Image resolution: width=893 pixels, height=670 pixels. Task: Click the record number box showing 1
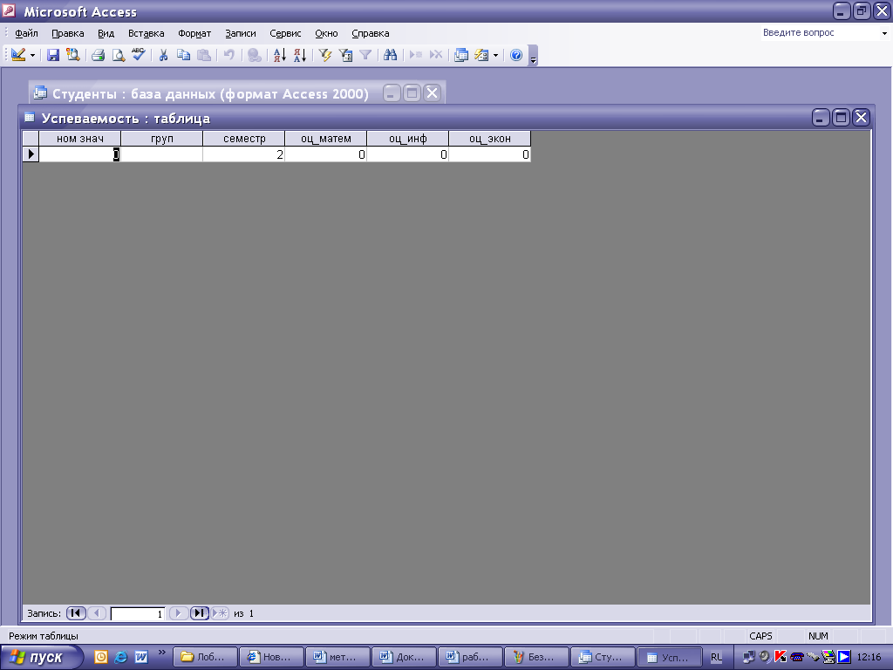pyautogui.click(x=138, y=613)
